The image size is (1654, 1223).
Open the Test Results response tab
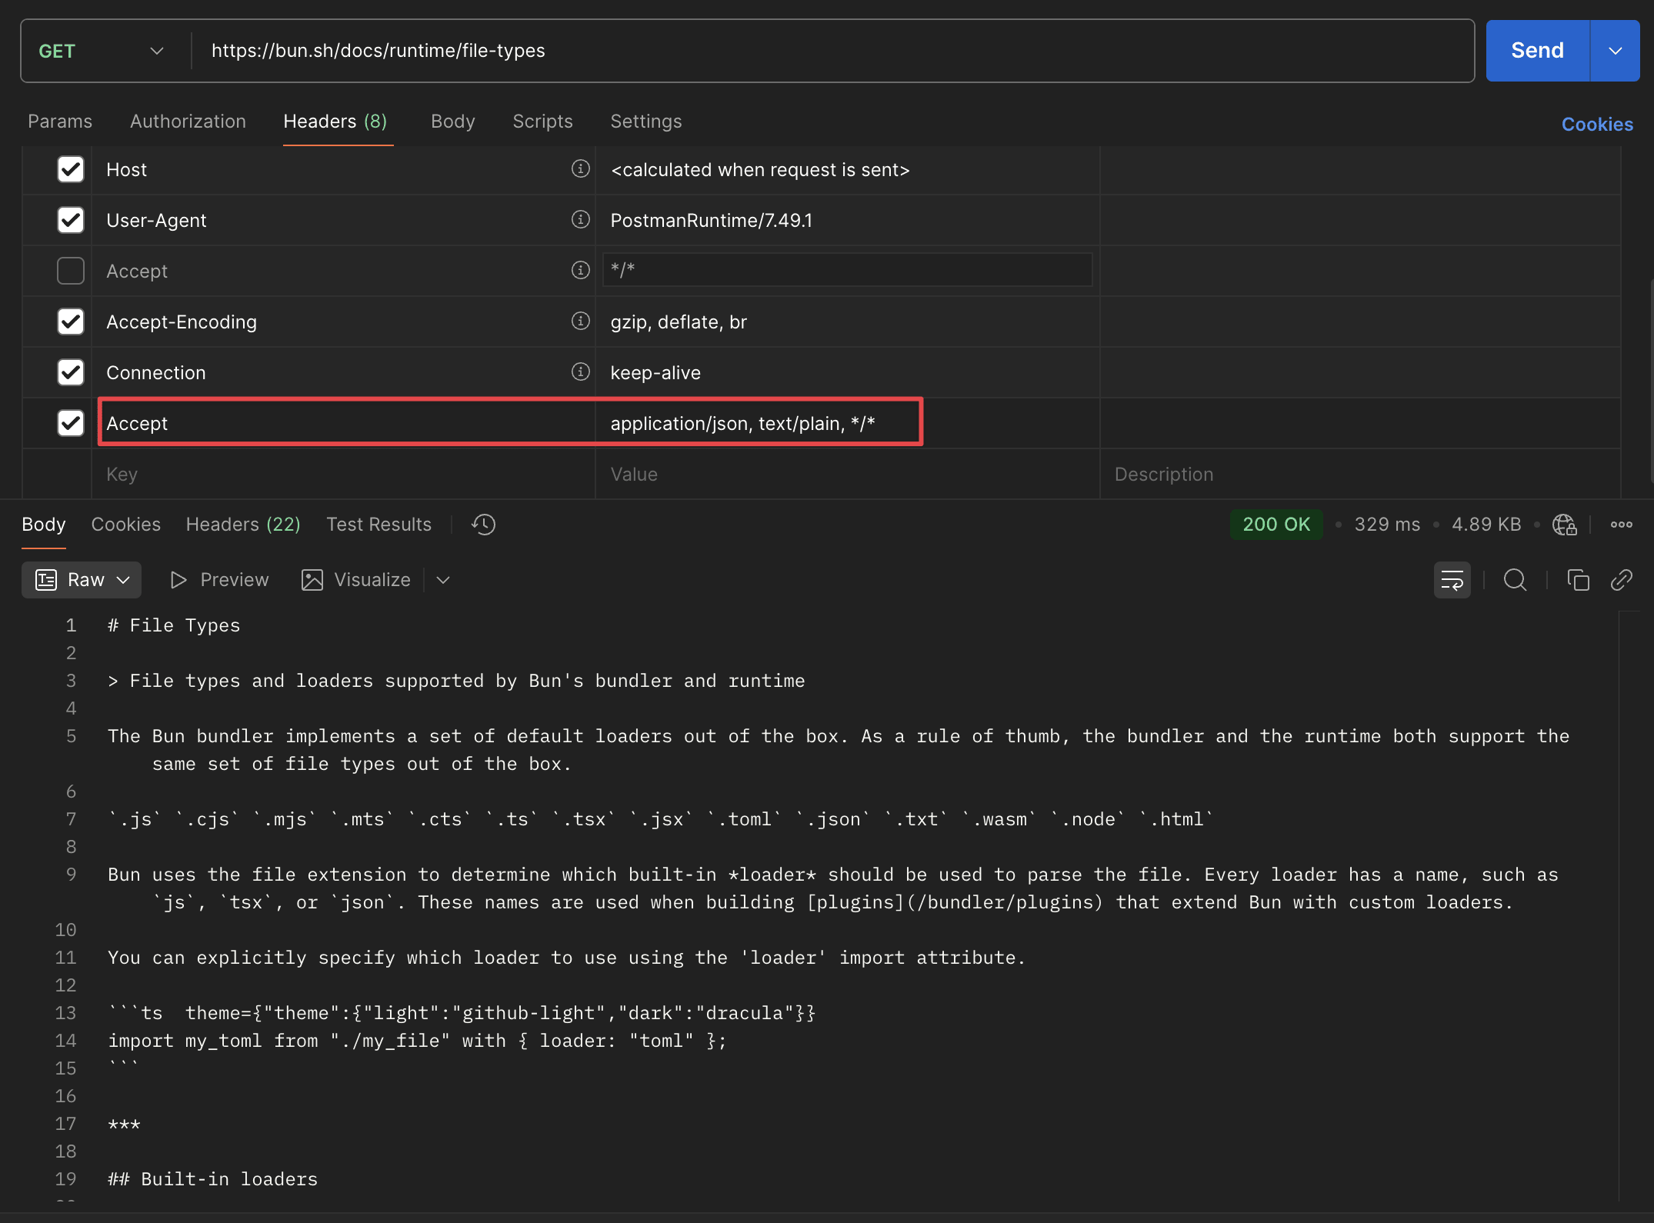pyautogui.click(x=378, y=525)
